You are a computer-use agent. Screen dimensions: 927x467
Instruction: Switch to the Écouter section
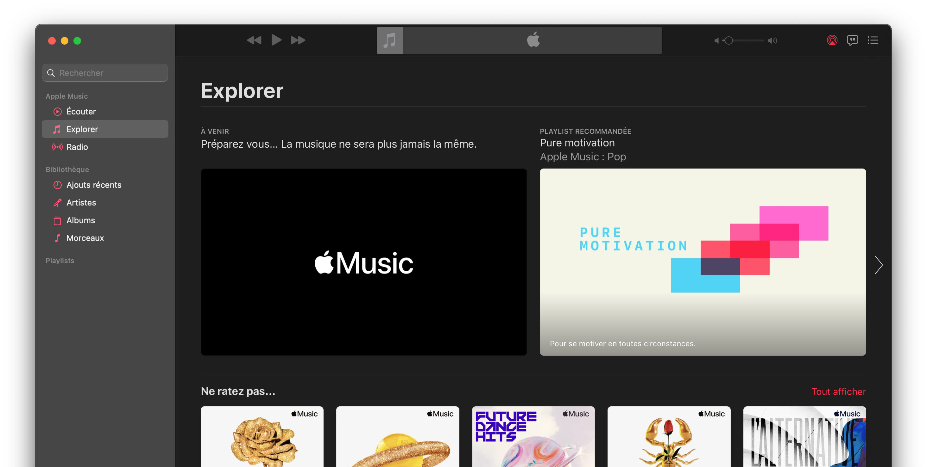pos(81,111)
